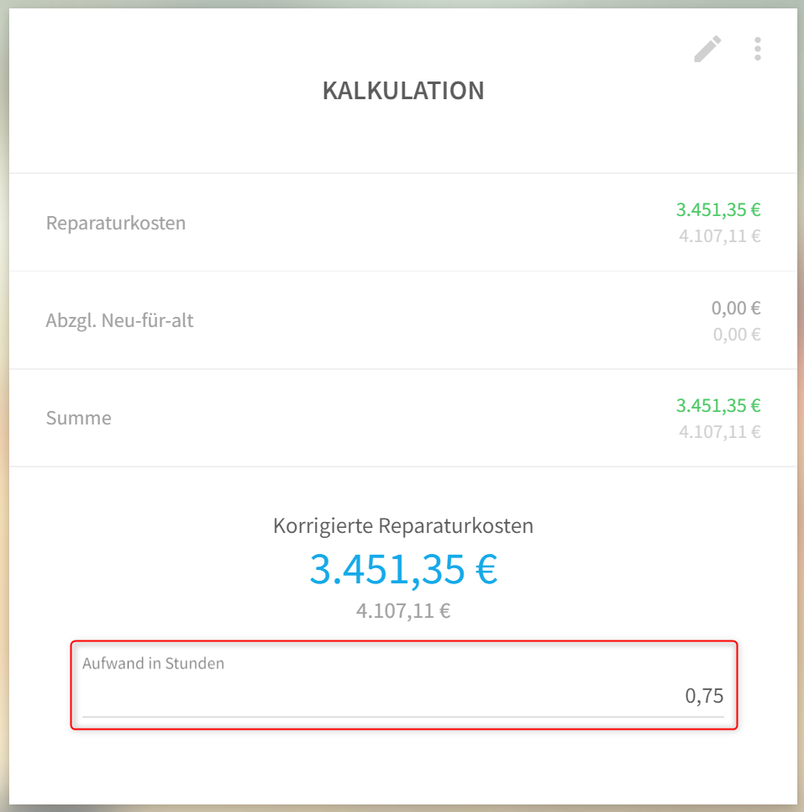This screenshot has width=804, height=812.
Task: Select the Summe row label
Action: click(x=79, y=418)
